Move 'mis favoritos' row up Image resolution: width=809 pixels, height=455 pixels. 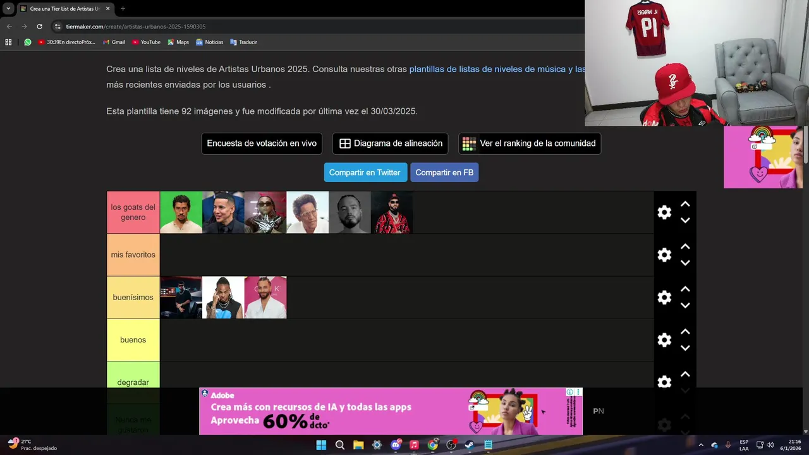685,247
